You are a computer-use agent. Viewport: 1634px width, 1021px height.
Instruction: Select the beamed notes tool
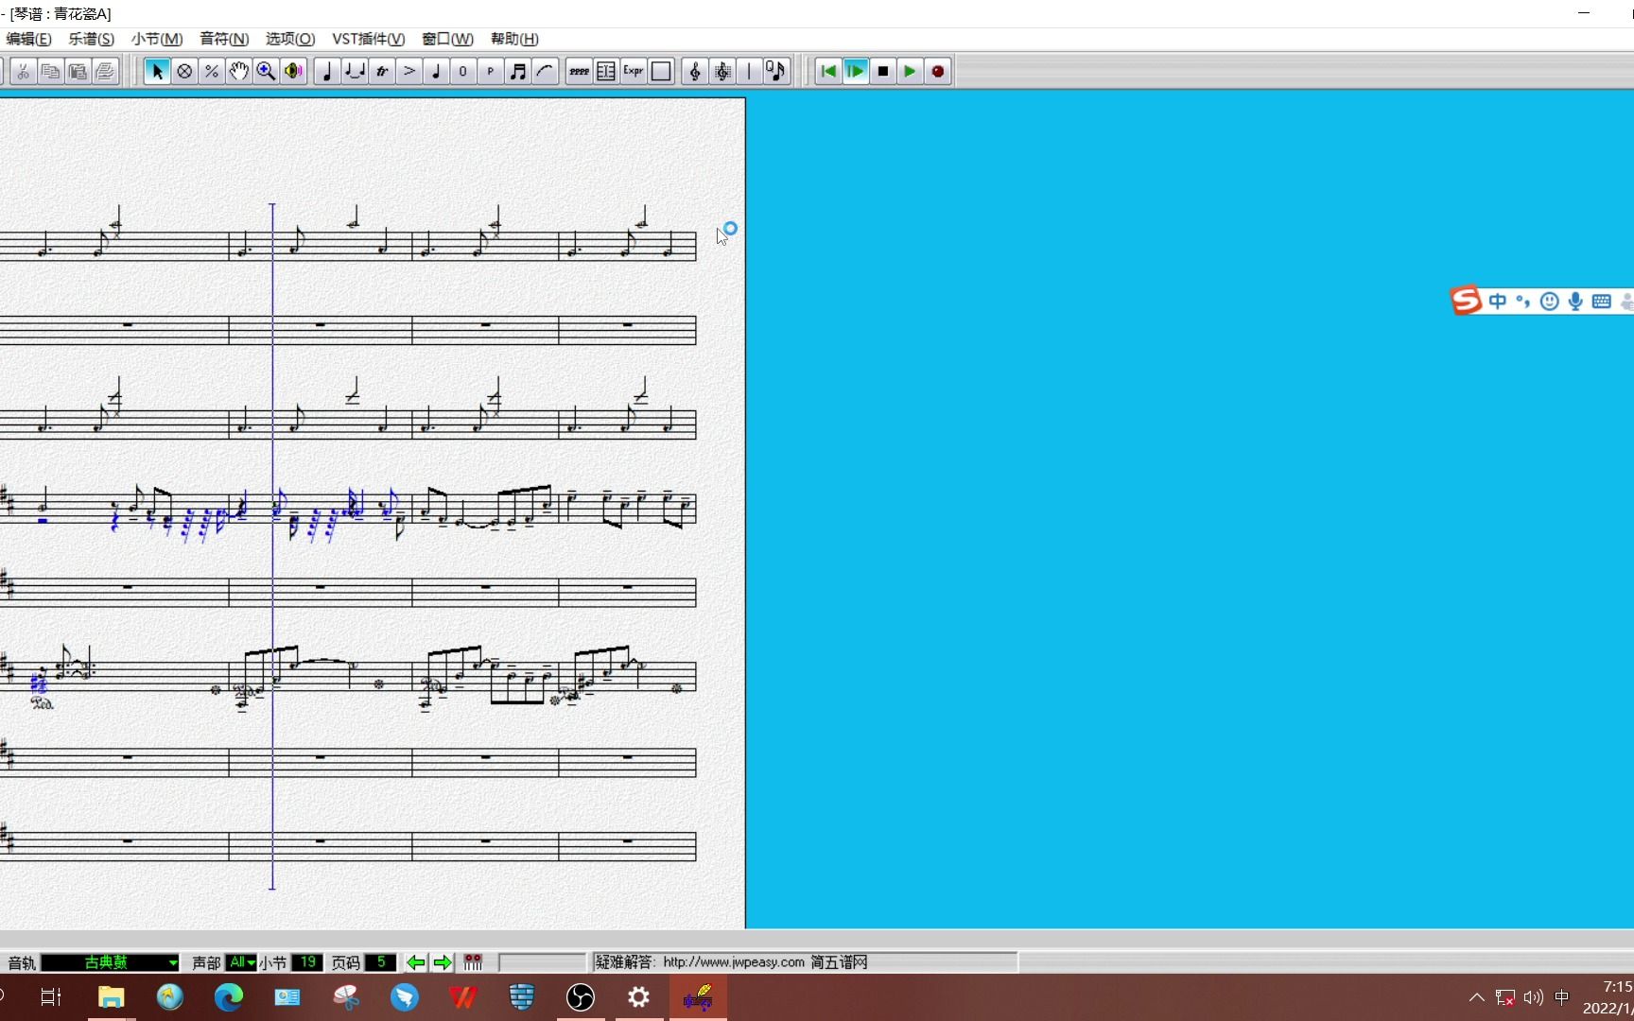(x=518, y=71)
